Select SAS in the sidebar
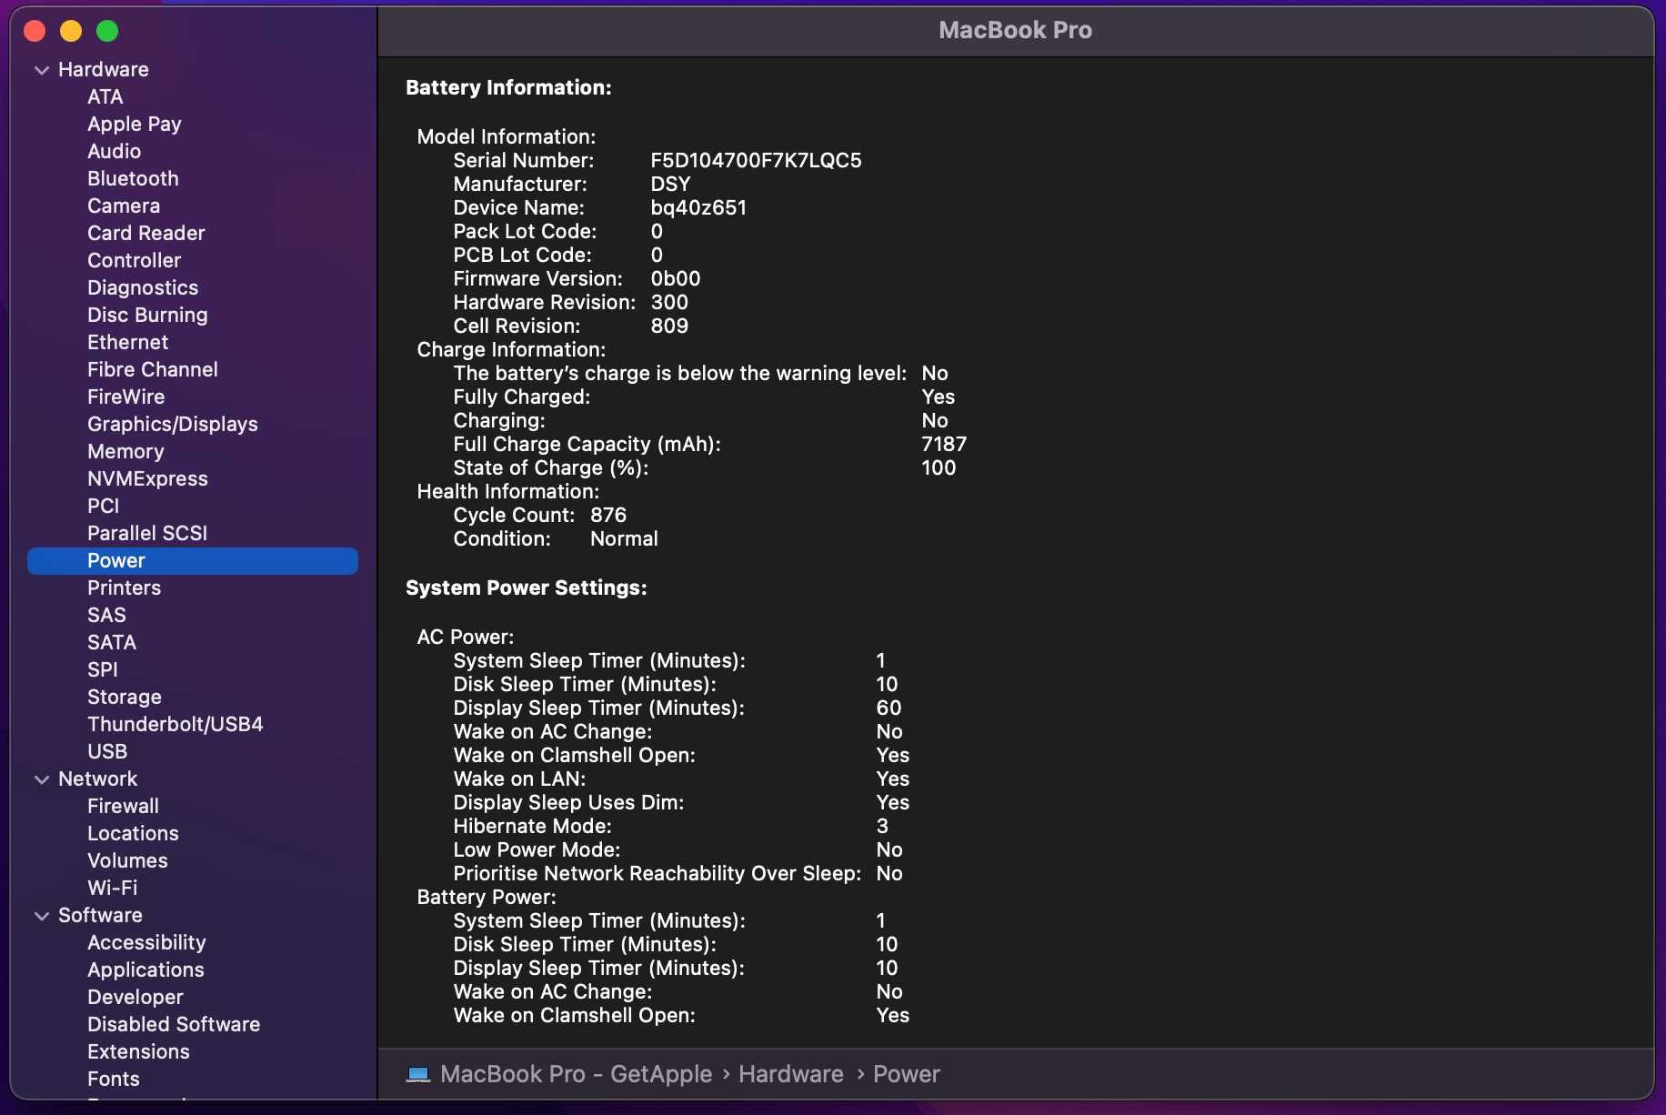The image size is (1666, 1115). pos(106,615)
